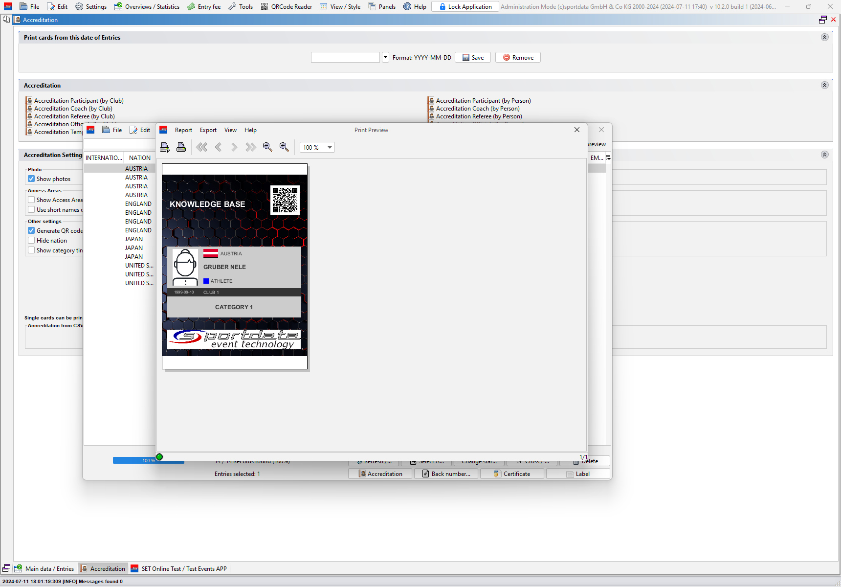Screen dimensions: 841x587
Task: Go to next page in Print Preview
Action: coord(234,147)
